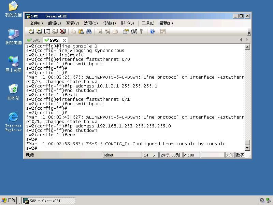Click the last toolbar icon after Help
The image size is (273, 205).
(x=163, y=31)
